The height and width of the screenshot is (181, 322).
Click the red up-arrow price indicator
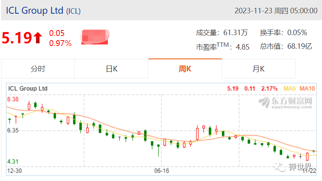tap(38, 38)
